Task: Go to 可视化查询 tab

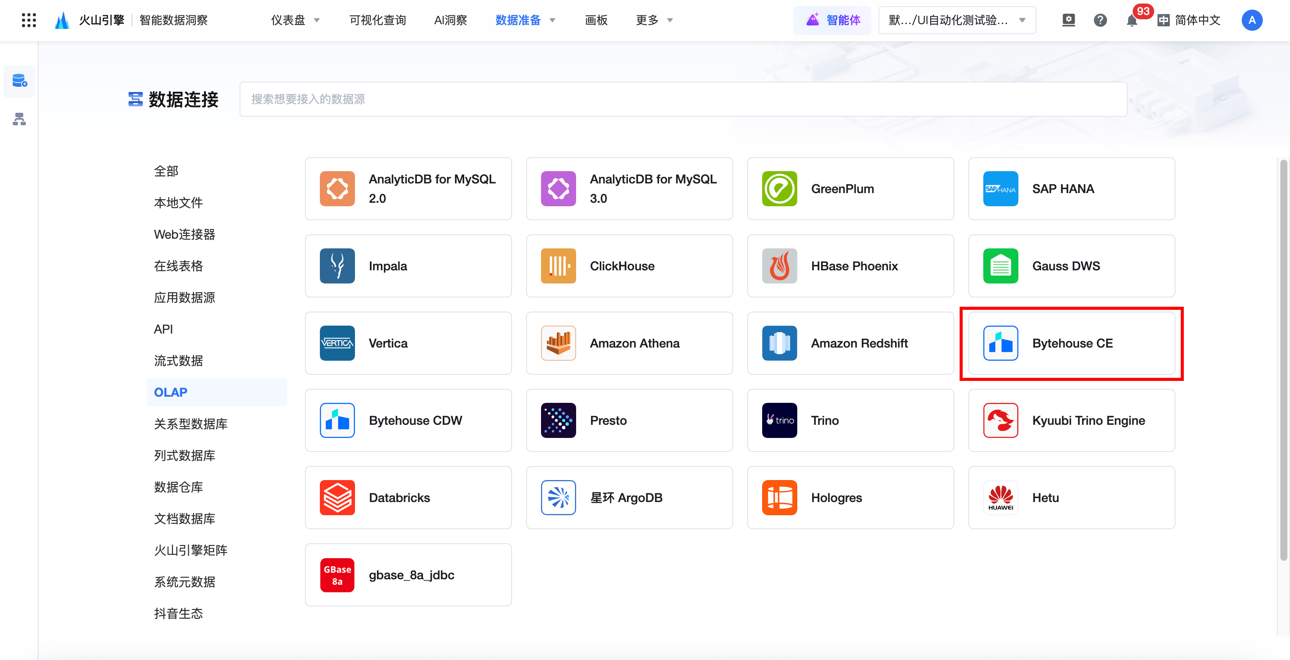Action: (378, 20)
